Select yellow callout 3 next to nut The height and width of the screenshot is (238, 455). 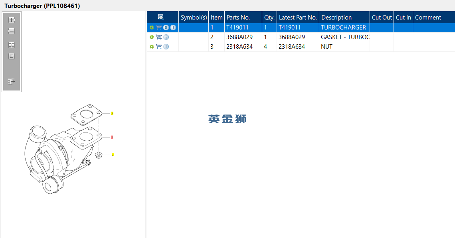point(113,155)
